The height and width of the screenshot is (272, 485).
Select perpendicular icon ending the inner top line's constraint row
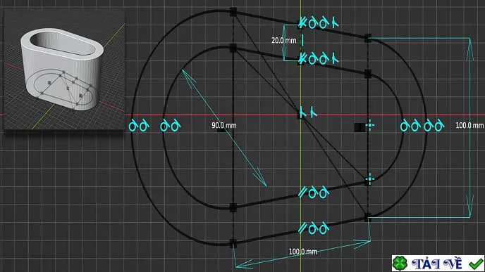(335, 58)
